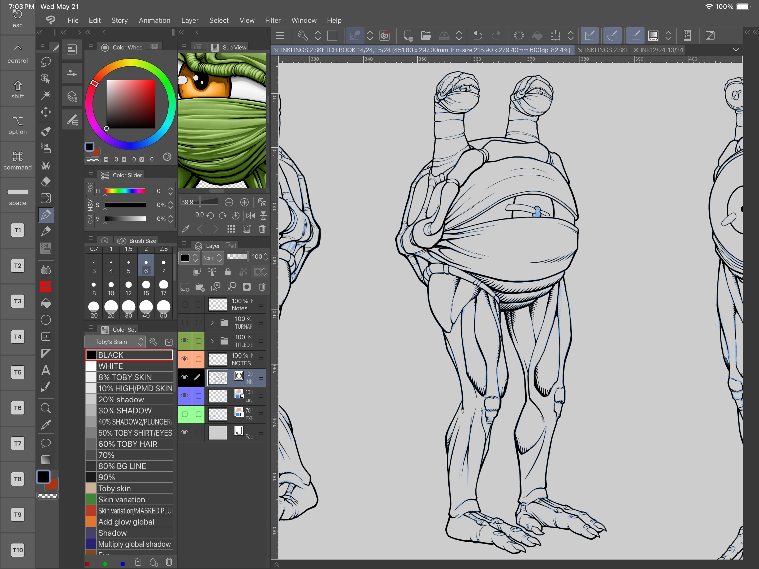Tap the space edge keyboard key
The image size is (759, 569).
coord(18,196)
